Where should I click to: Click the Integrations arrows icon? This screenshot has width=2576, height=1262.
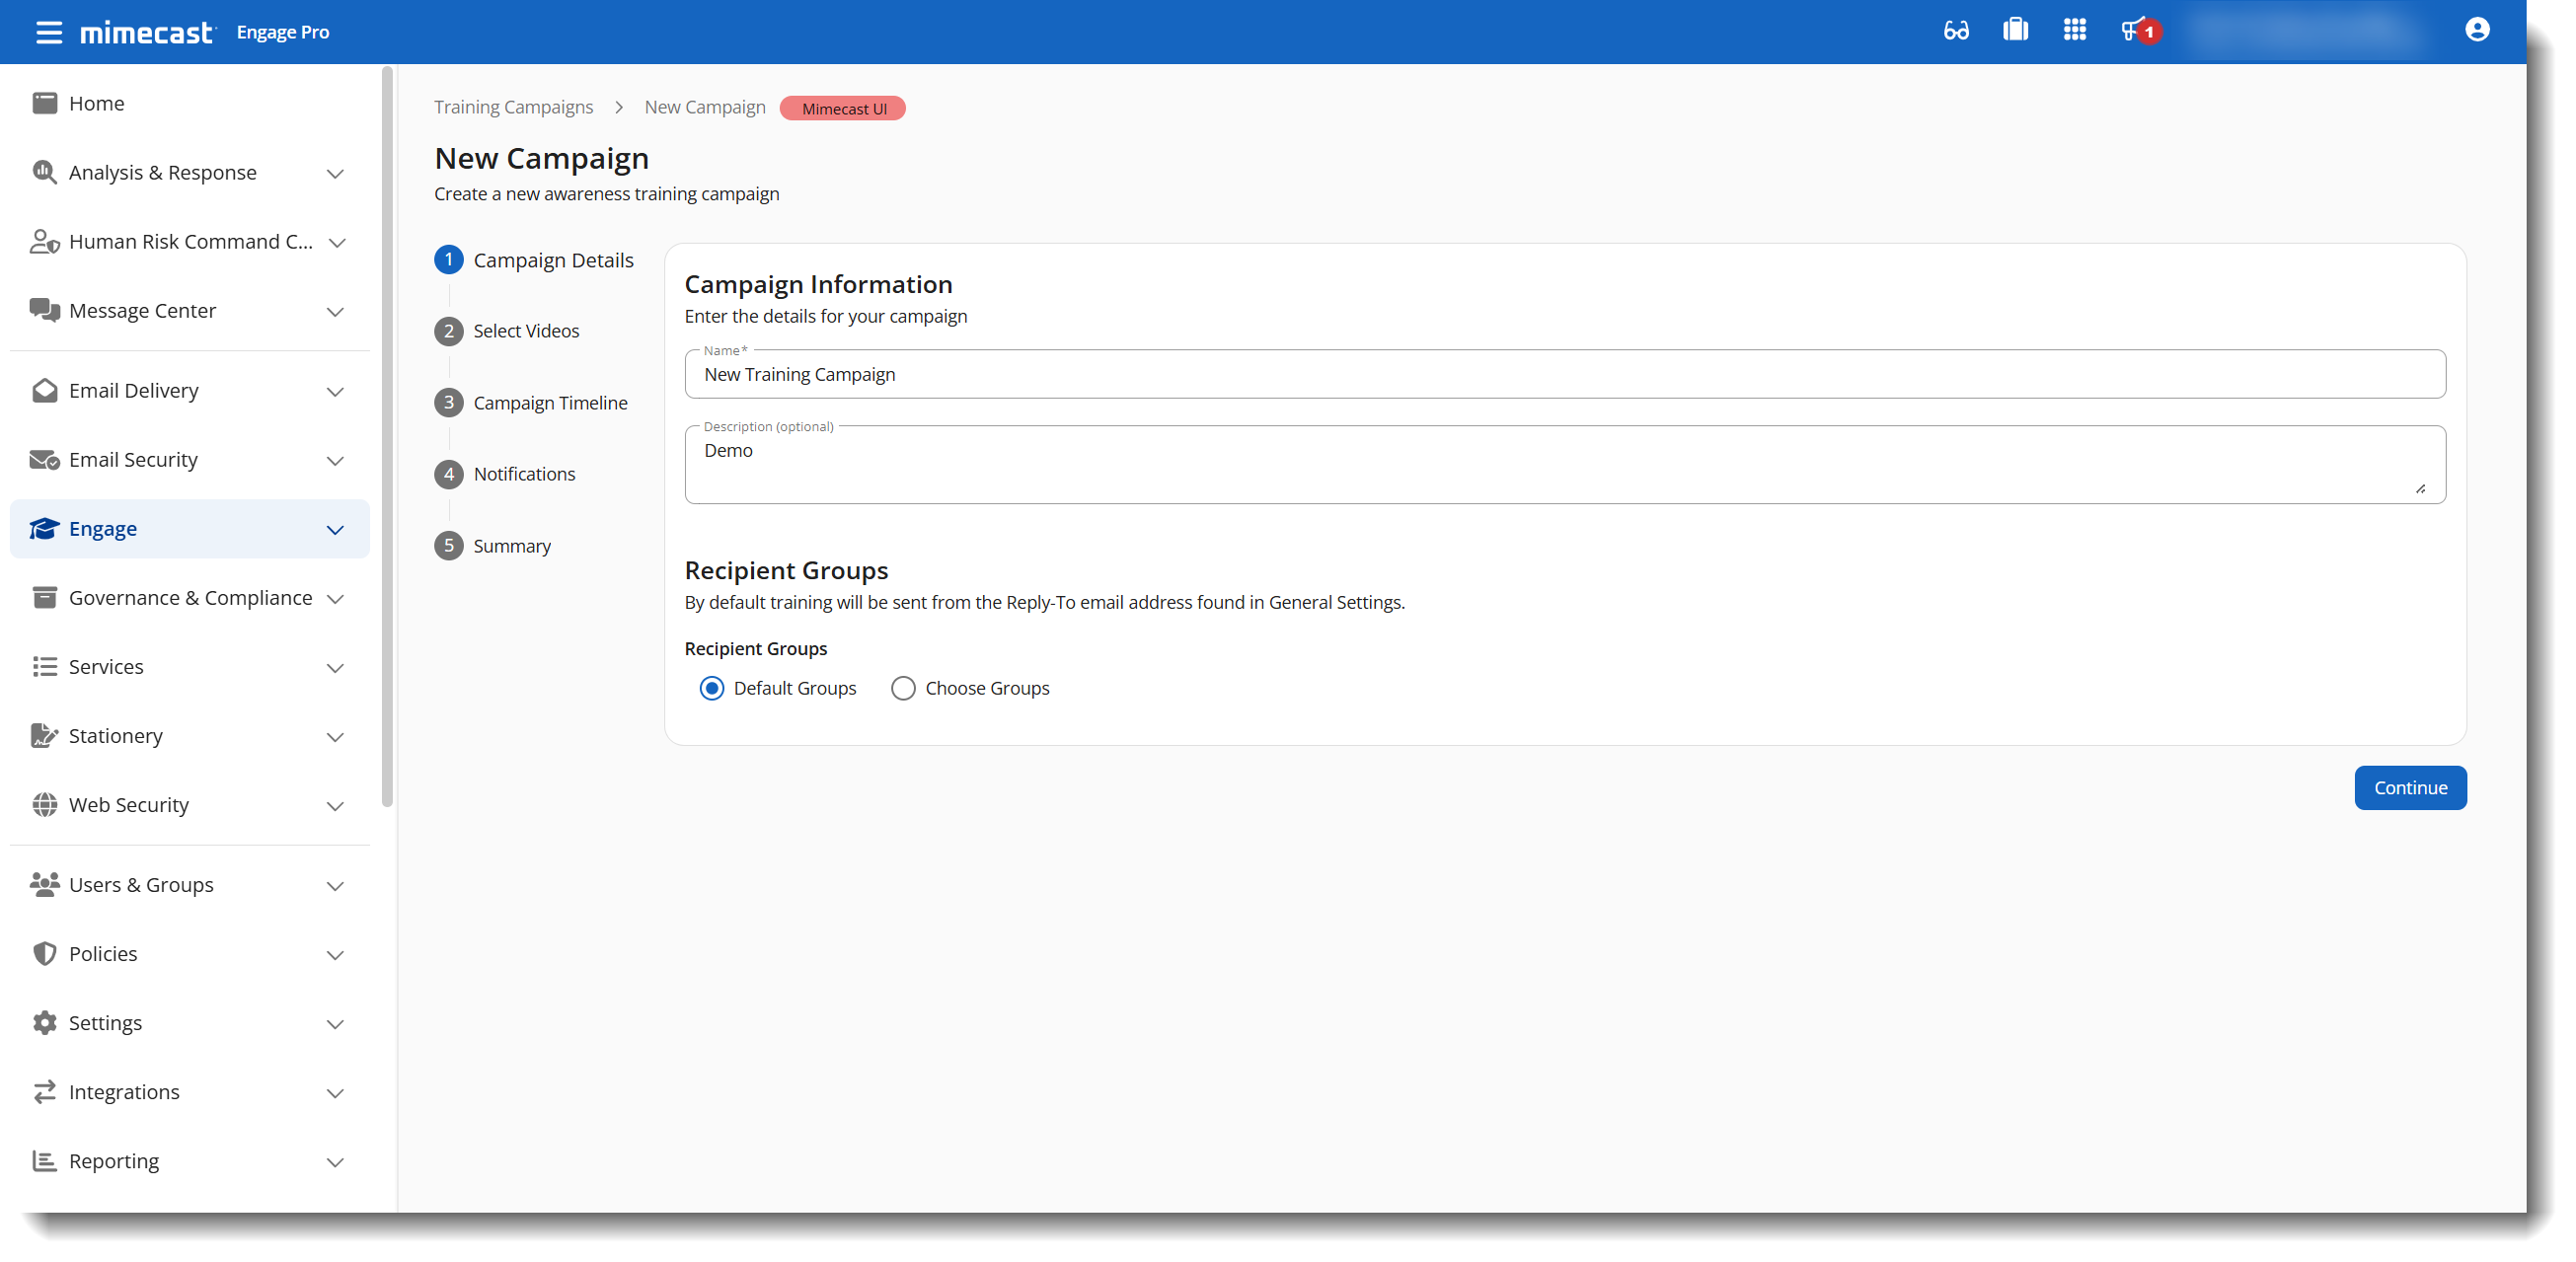pos(44,1091)
